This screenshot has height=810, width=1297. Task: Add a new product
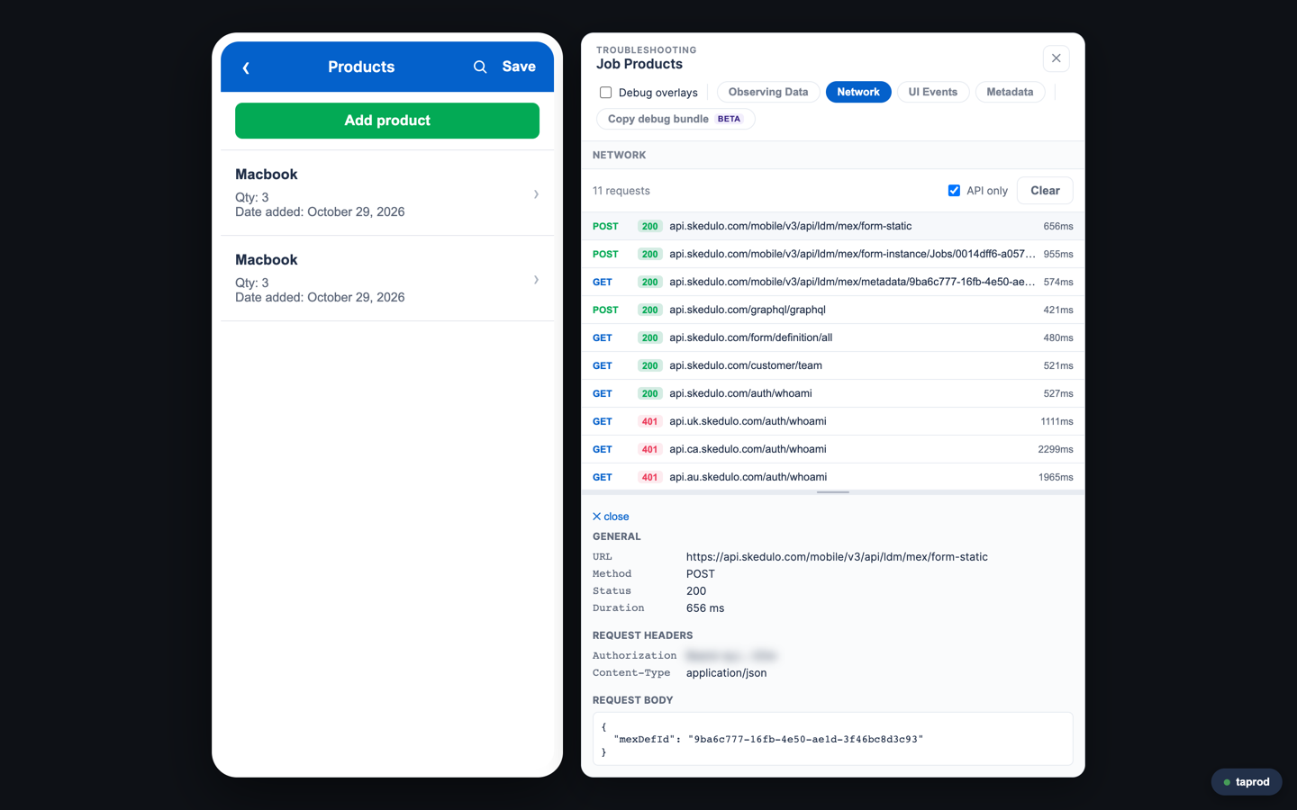pos(387,121)
